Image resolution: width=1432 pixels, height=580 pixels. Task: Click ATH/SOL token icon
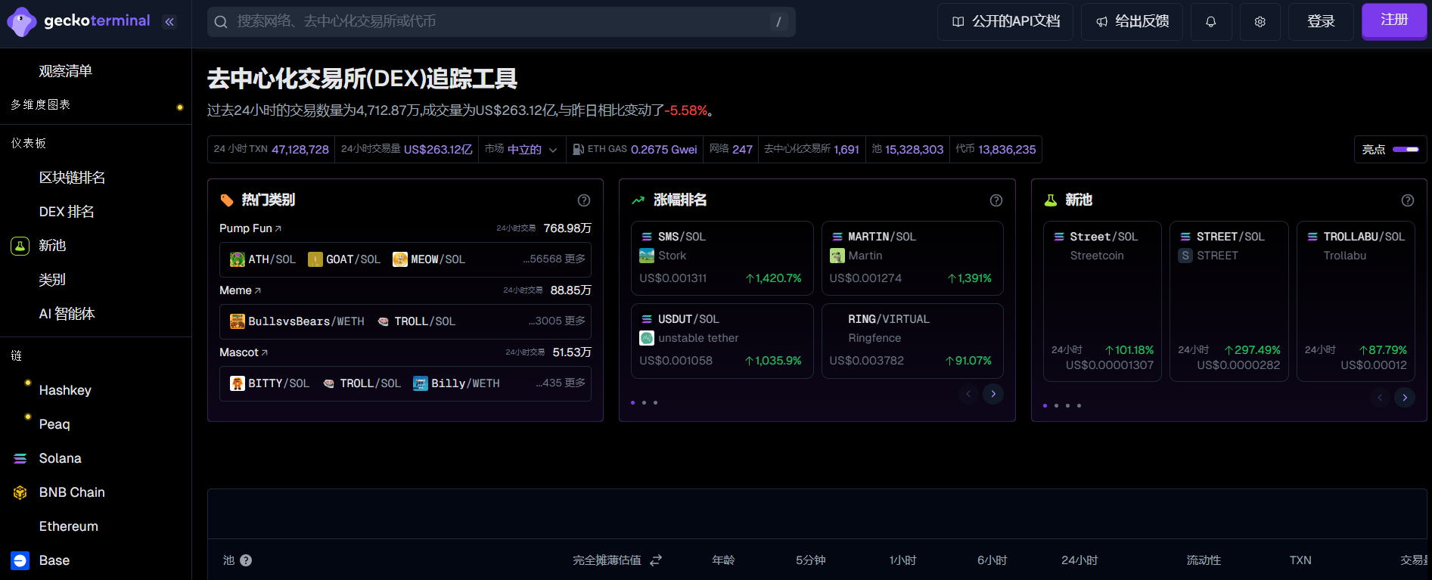tap(238, 259)
